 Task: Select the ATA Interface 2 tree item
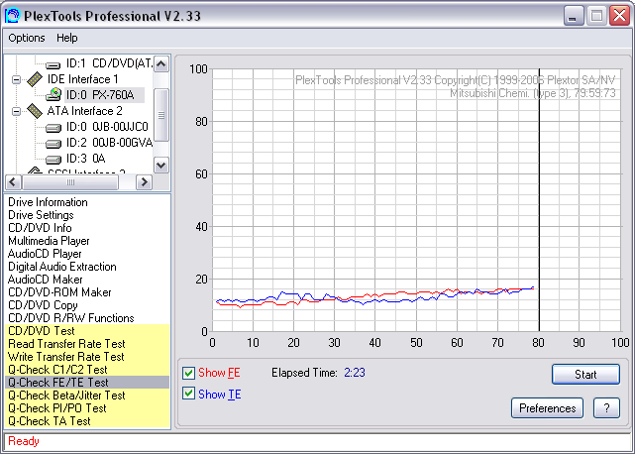(x=84, y=111)
